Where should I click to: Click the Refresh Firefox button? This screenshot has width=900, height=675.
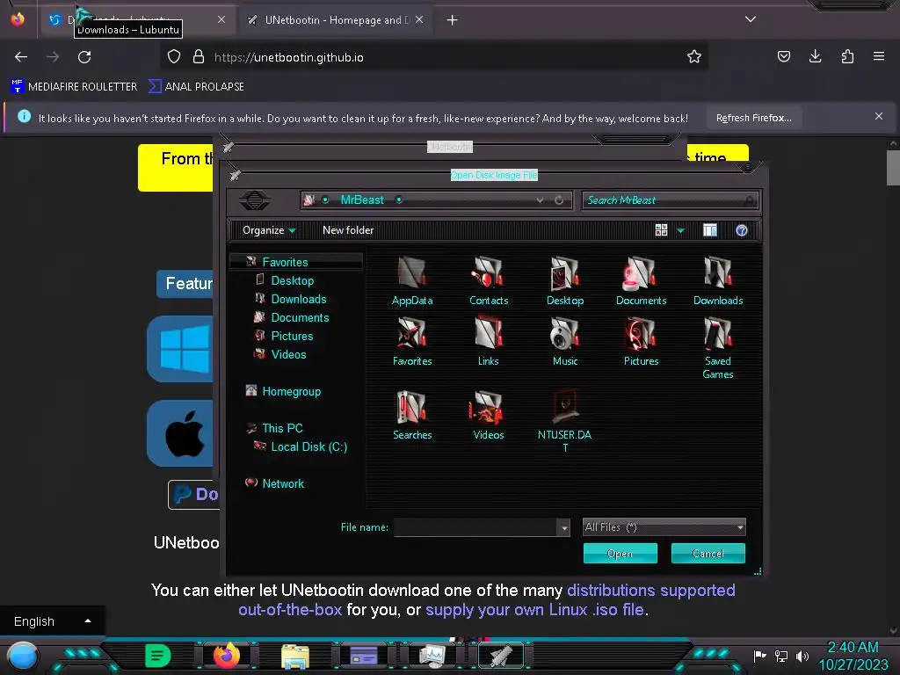(x=753, y=119)
